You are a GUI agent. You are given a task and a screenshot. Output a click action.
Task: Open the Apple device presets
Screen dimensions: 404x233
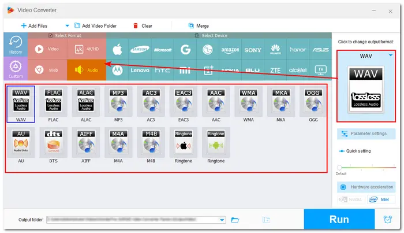(117, 50)
